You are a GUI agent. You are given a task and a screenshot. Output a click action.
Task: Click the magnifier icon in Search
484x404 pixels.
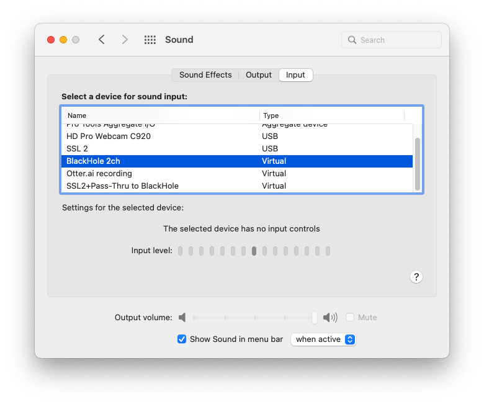coord(352,40)
